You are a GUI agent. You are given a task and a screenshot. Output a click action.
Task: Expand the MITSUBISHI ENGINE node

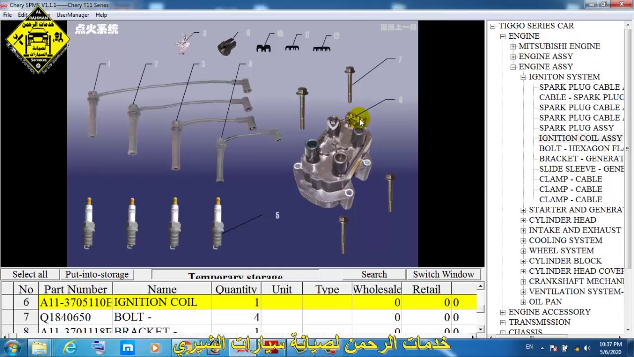[x=513, y=47]
